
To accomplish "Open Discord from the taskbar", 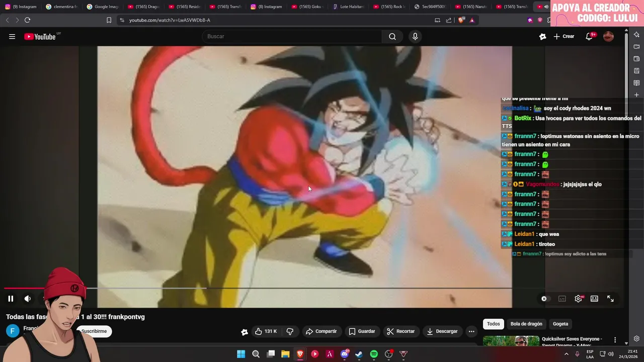I will (x=344, y=354).
